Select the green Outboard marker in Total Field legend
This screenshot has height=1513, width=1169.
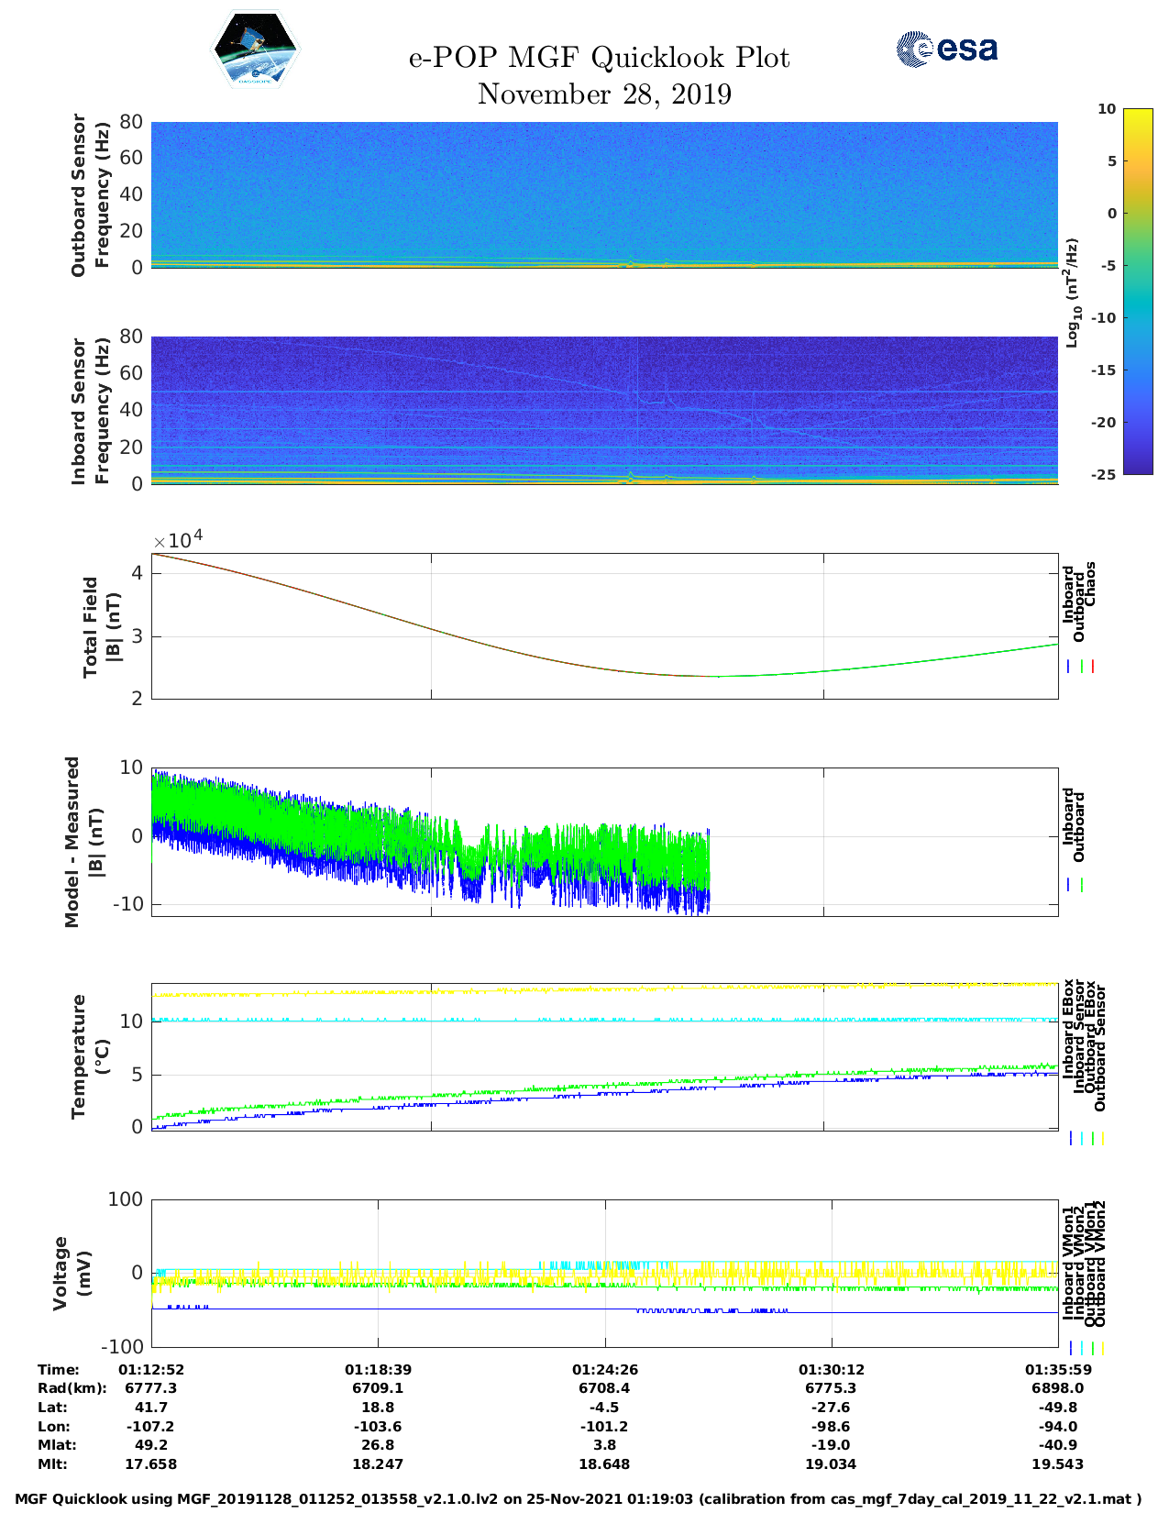1082,667
